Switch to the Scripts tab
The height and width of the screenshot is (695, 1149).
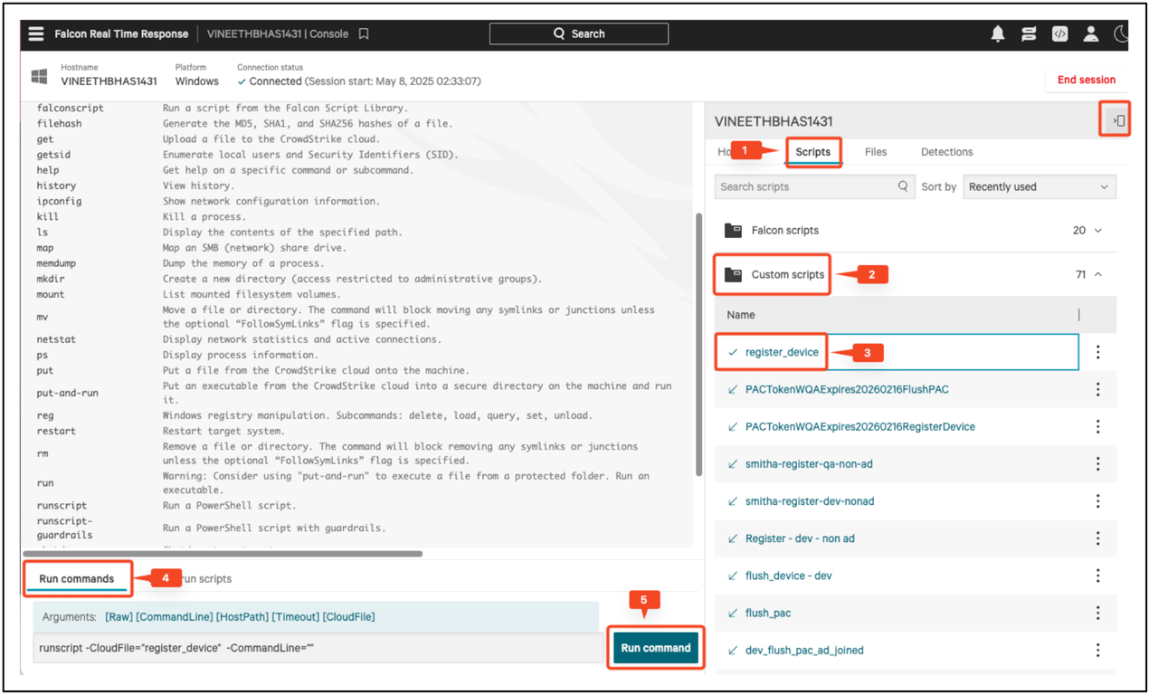pos(812,152)
